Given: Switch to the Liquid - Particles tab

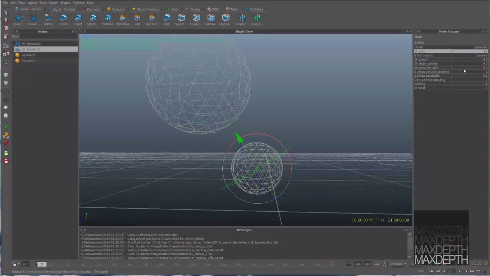Looking at the screenshot, I should click(x=62, y=9).
